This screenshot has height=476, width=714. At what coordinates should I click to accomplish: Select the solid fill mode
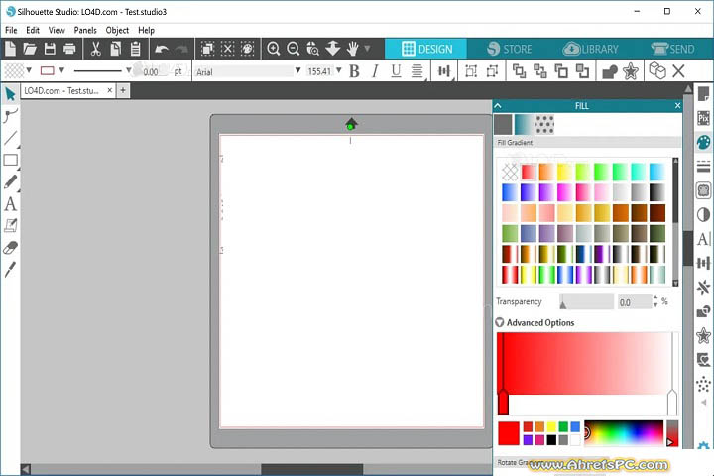(x=503, y=124)
